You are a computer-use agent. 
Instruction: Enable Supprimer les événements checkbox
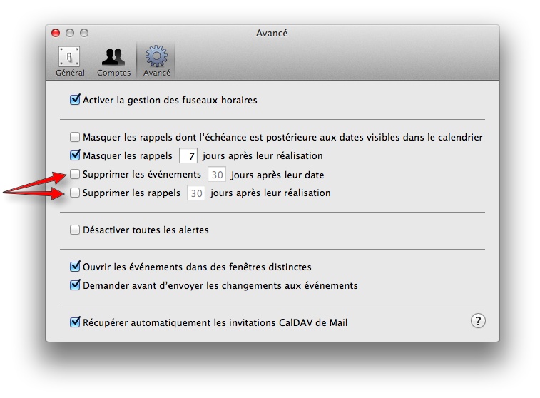75,175
